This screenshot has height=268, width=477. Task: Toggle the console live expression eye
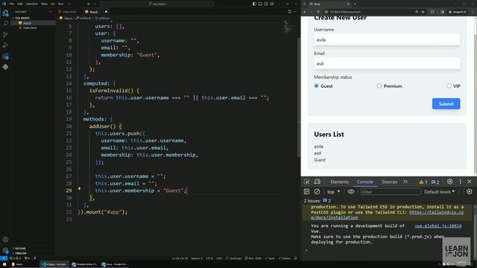(x=351, y=192)
